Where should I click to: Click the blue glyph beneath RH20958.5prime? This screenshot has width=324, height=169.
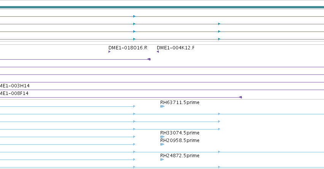[162, 144]
